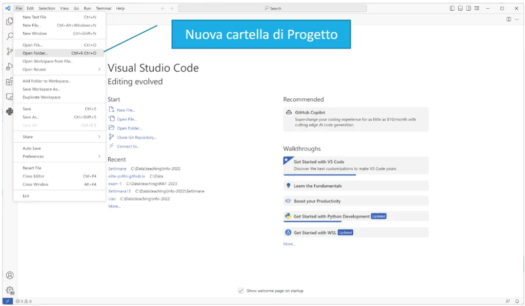Open the Run and Debug view icon

click(10, 66)
